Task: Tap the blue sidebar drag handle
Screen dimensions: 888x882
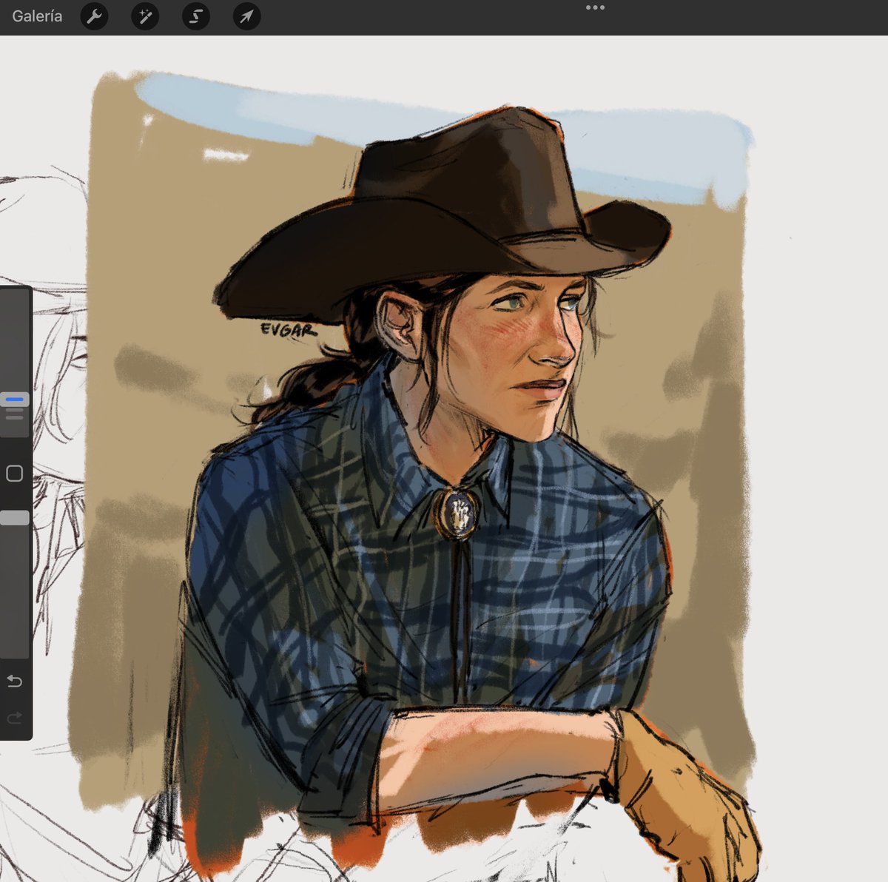Action: [x=14, y=400]
